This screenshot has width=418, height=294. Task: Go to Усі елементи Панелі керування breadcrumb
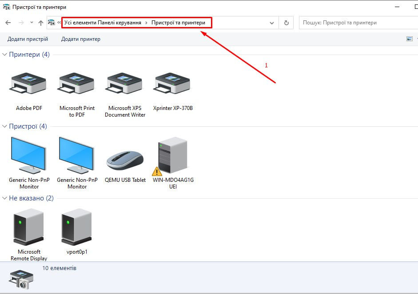[103, 23]
